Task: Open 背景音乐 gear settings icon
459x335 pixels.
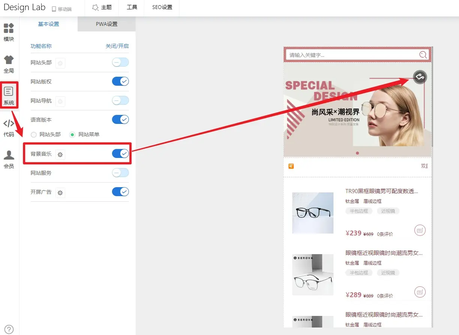Action: [x=60, y=154]
